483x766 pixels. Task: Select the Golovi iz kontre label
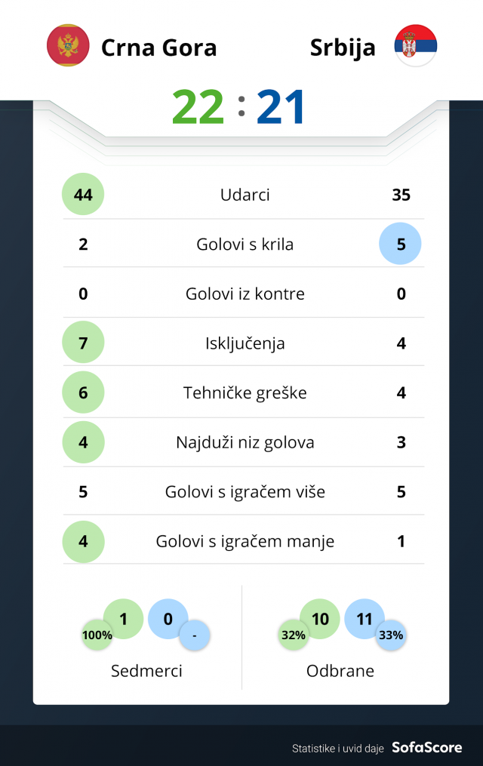tap(245, 294)
